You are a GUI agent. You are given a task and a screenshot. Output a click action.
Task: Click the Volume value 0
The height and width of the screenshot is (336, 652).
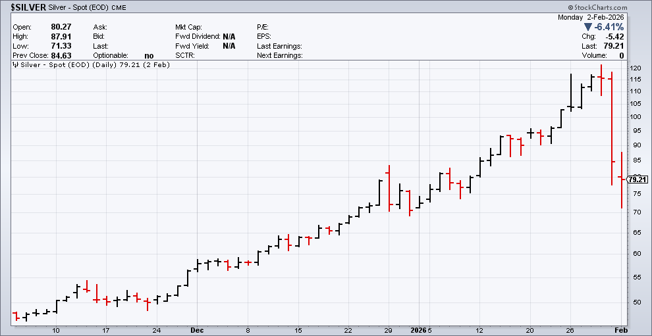pyautogui.click(x=621, y=55)
